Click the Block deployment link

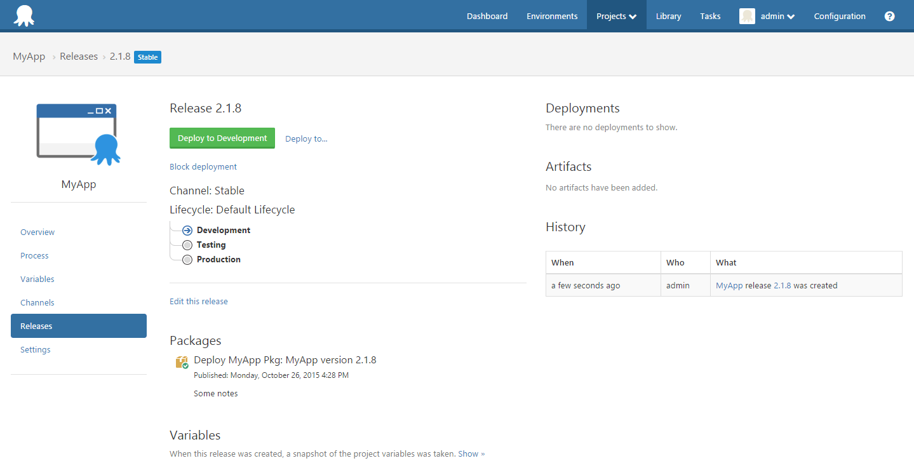203,167
